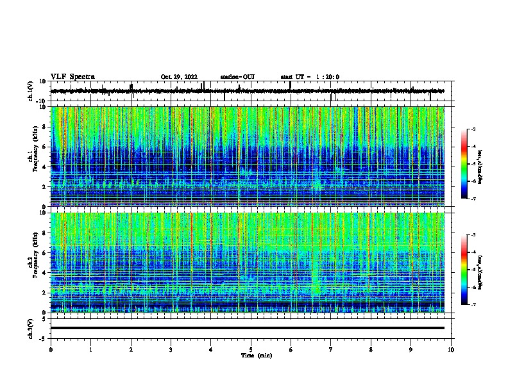
Task: Select the "start UT = 1:20:0" text
Action: (x=310, y=77)
